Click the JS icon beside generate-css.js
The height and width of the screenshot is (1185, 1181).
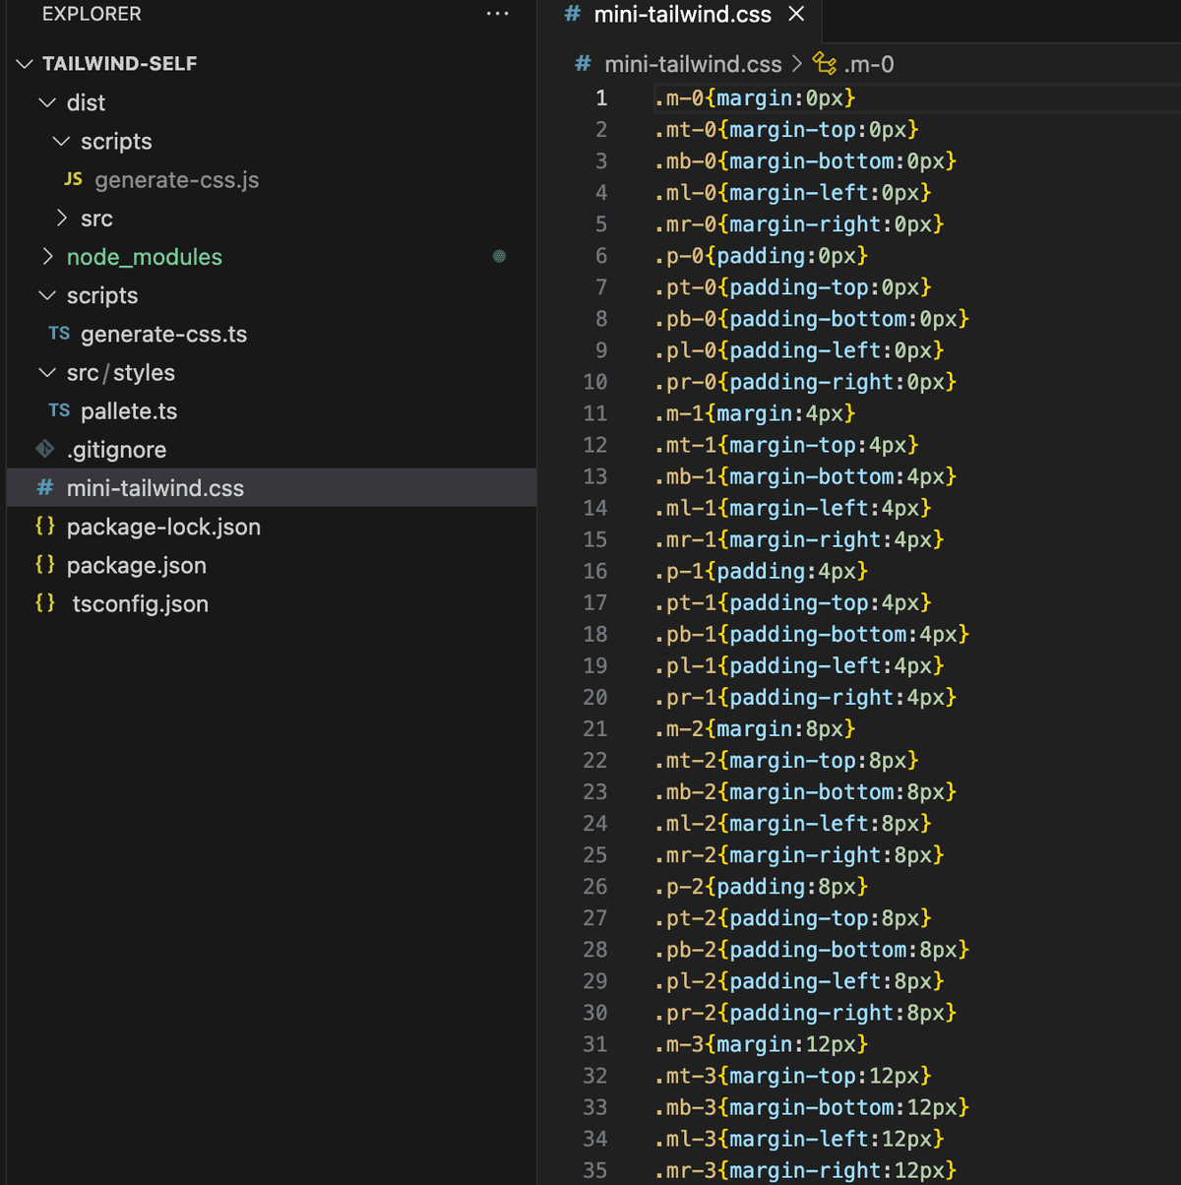[73, 179]
